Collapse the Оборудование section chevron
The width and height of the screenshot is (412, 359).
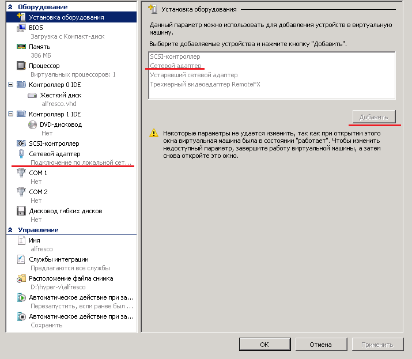click(10, 7)
